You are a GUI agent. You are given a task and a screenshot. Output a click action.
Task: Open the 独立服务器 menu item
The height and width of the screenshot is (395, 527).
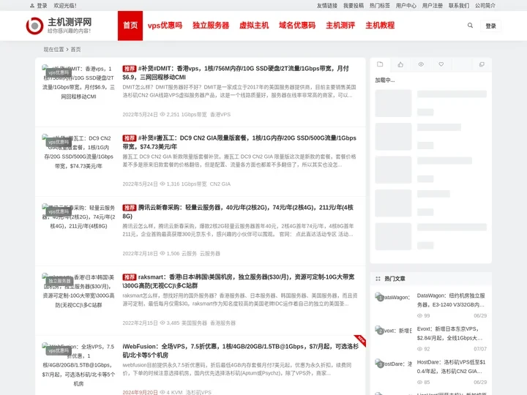pyautogui.click(x=211, y=26)
